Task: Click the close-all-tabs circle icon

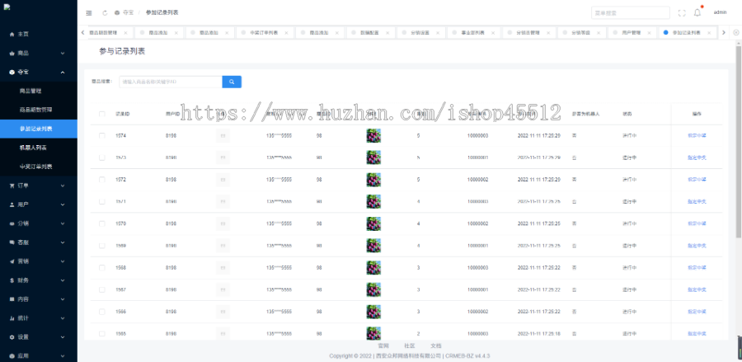Action: 736,33
